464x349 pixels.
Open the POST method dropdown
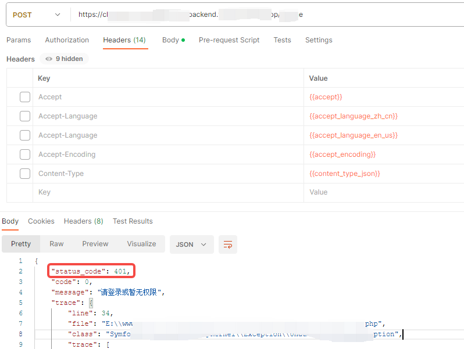36,15
